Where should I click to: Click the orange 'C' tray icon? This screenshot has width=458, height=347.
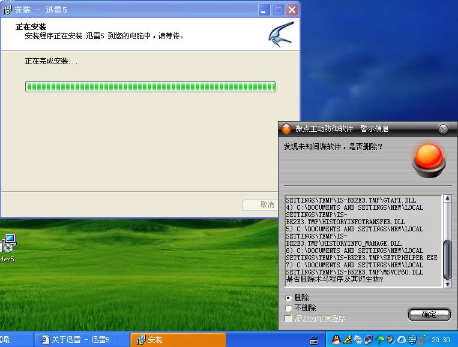coord(423,339)
